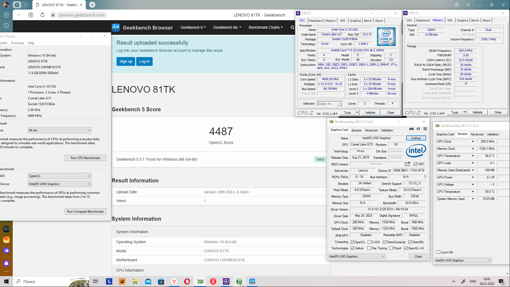This screenshot has width=510, height=287.
Task: Open Validation tab in GPU-Z Sensors window
Action: (493, 134)
